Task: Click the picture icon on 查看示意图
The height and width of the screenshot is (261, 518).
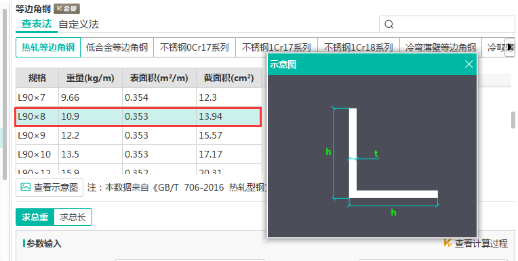Action: (x=26, y=187)
